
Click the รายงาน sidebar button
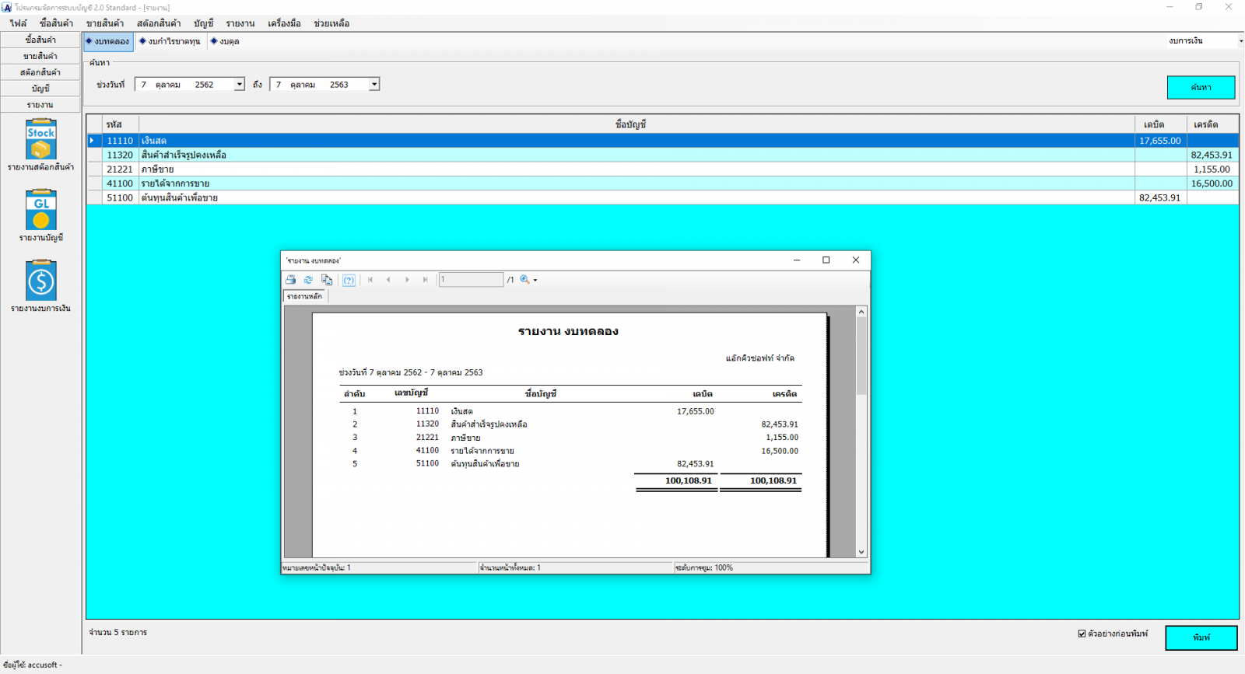(x=40, y=105)
